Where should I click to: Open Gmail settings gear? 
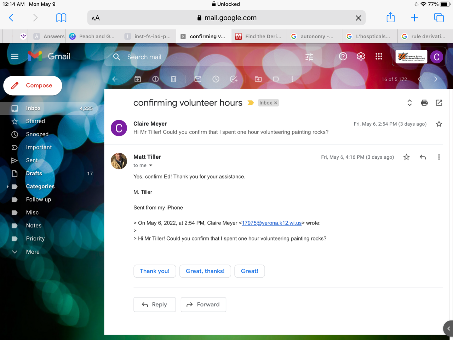[x=361, y=57]
